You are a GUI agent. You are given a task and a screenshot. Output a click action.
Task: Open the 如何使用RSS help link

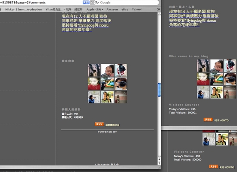tap(112, 125)
